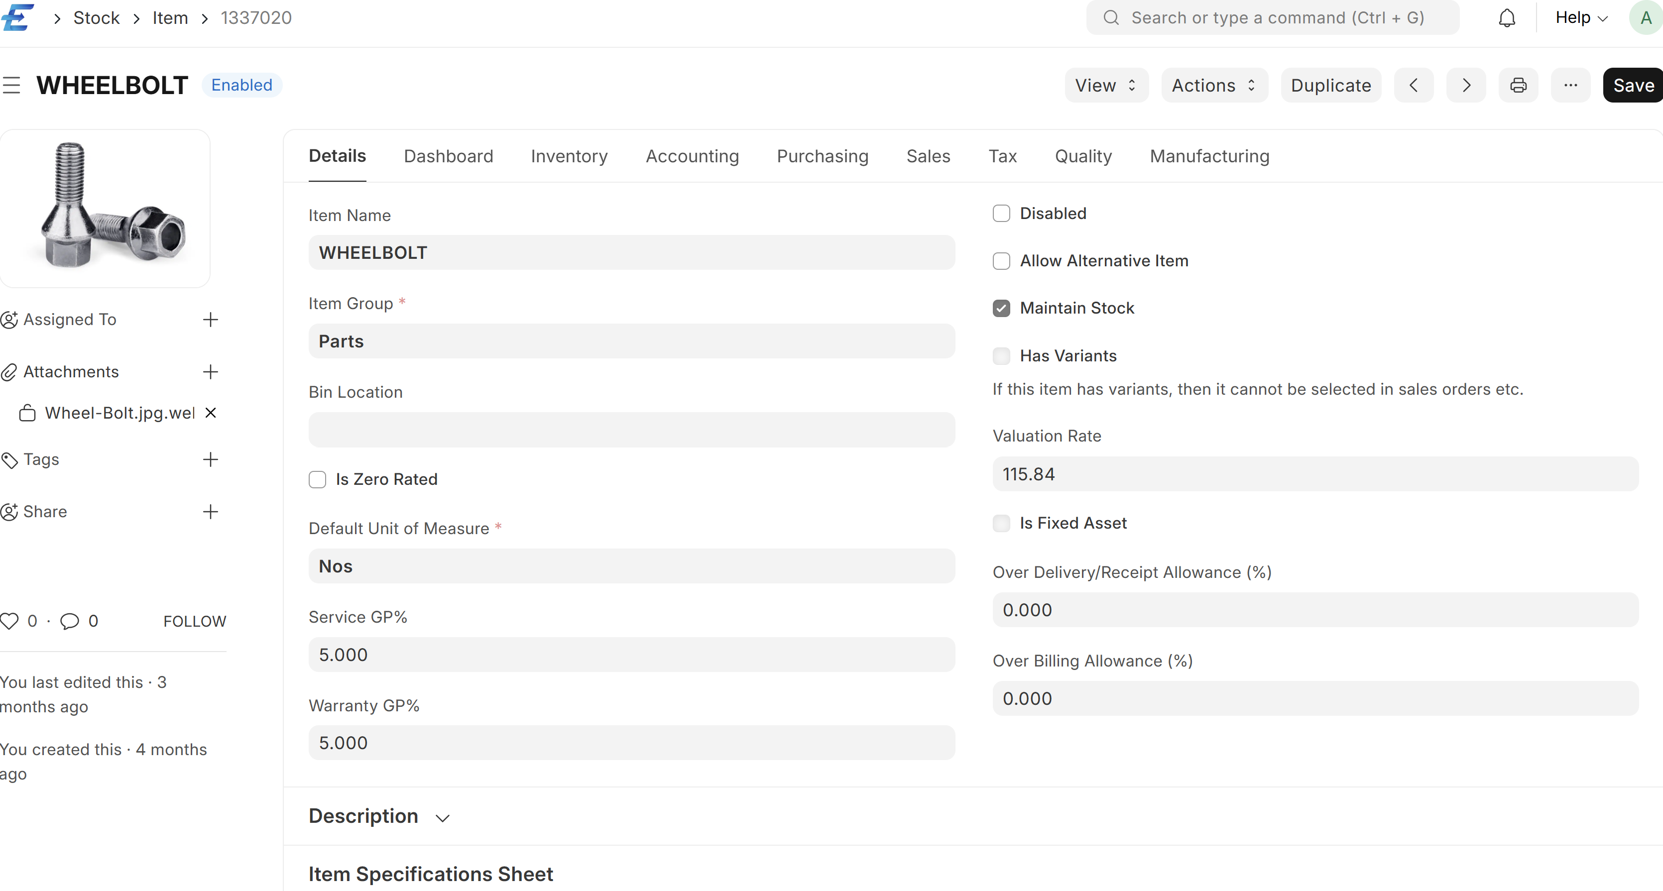This screenshot has height=891, width=1663.
Task: Go to previous item arrow
Action: point(1413,85)
